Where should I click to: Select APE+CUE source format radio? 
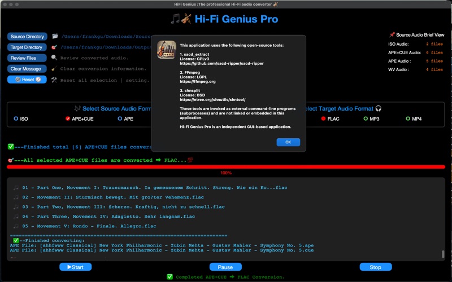[x=68, y=118]
